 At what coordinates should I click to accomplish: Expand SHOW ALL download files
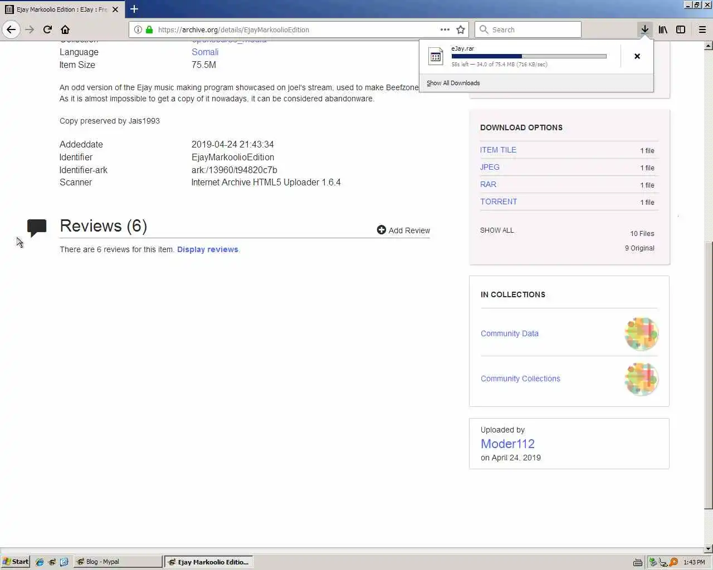[497, 230]
